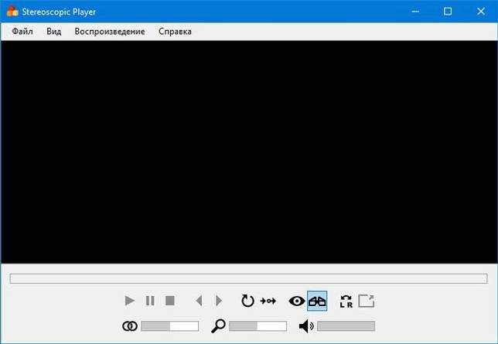Viewport: 498px width, 344px height.
Task: Toggle the loop playback icon
Action: [247, 301]
